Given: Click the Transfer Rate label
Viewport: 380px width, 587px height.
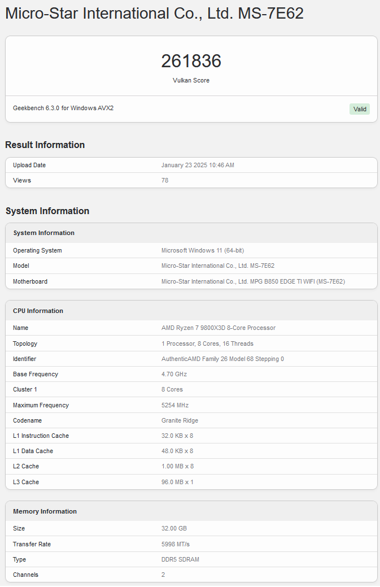Looking at the screenshot, I should click(32, 544).
